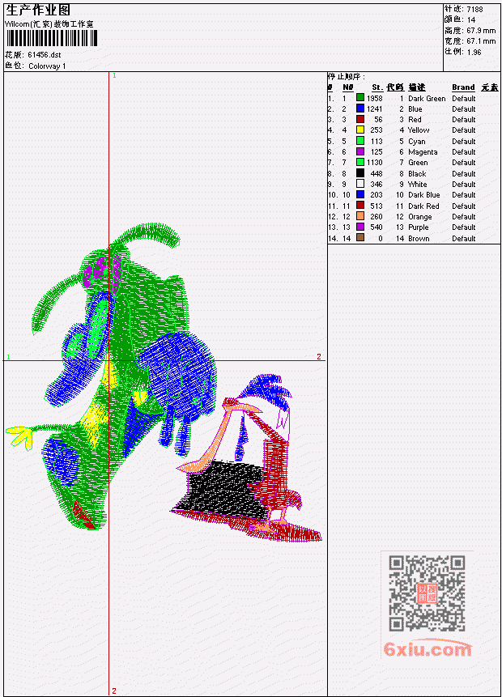Click the width value '67.1 mm'
Image resolution: width=502 pixels, height=697 pixels.
coord(481,41)
